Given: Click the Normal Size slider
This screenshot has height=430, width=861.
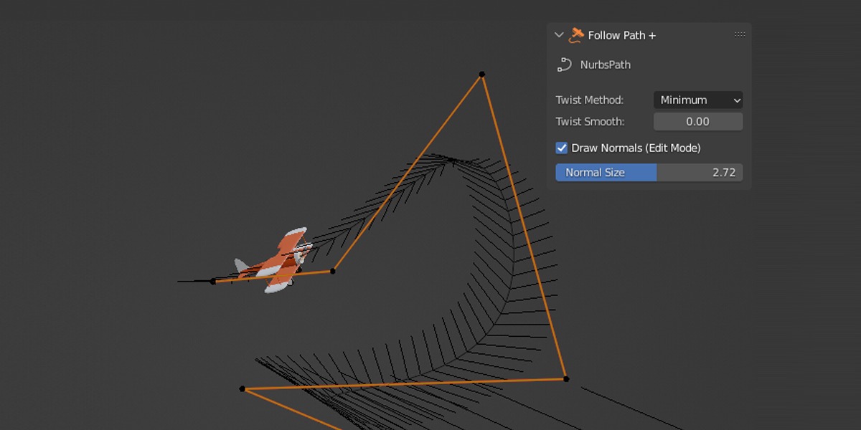Looking at the screenshot, I should pyautogui.click(x=649, y=173).
